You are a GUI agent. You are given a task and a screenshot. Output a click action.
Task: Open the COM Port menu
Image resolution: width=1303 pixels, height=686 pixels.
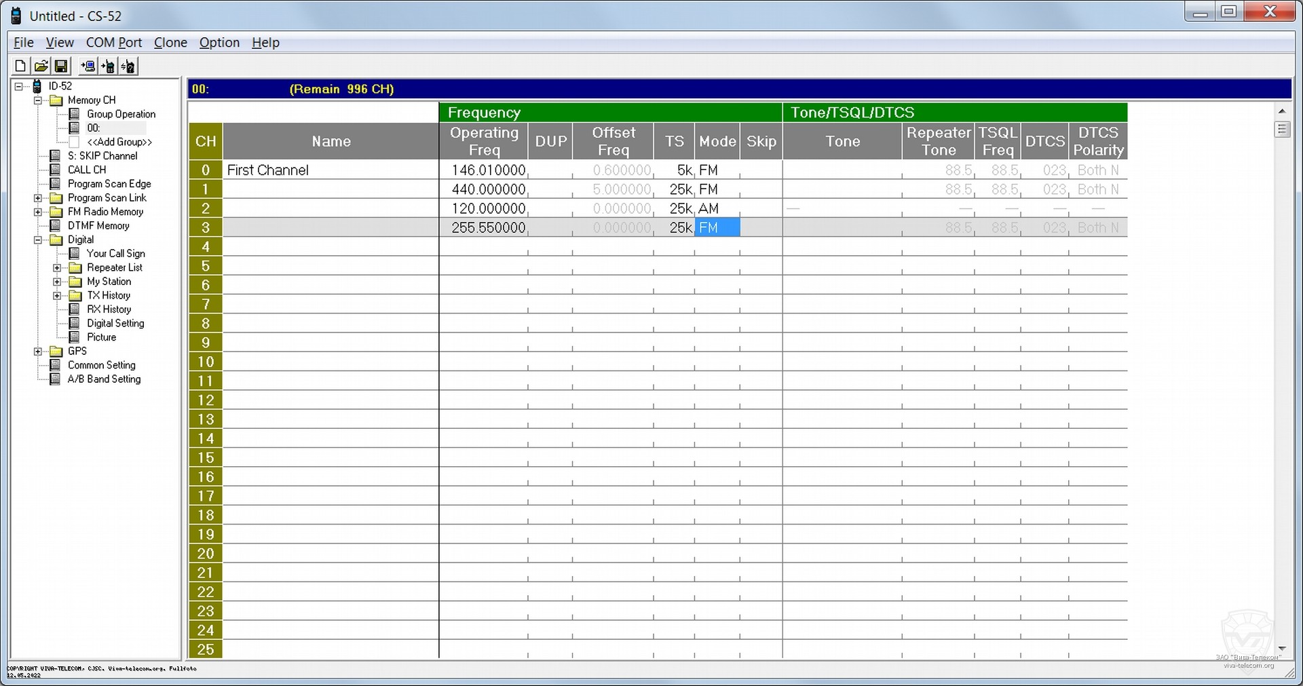113,43
